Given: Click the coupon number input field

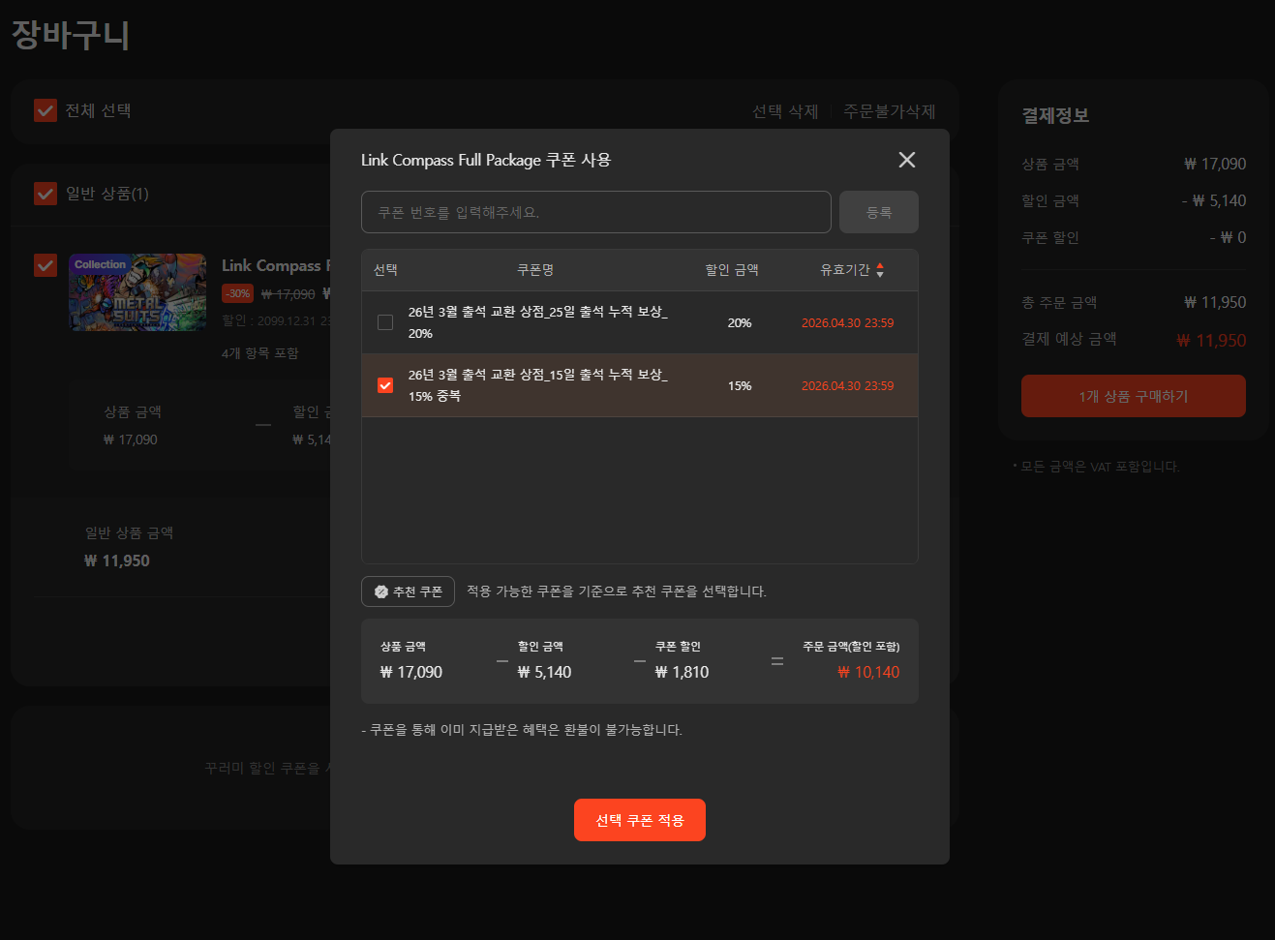Looking at the screenshot, I should (x=595, y=212).
